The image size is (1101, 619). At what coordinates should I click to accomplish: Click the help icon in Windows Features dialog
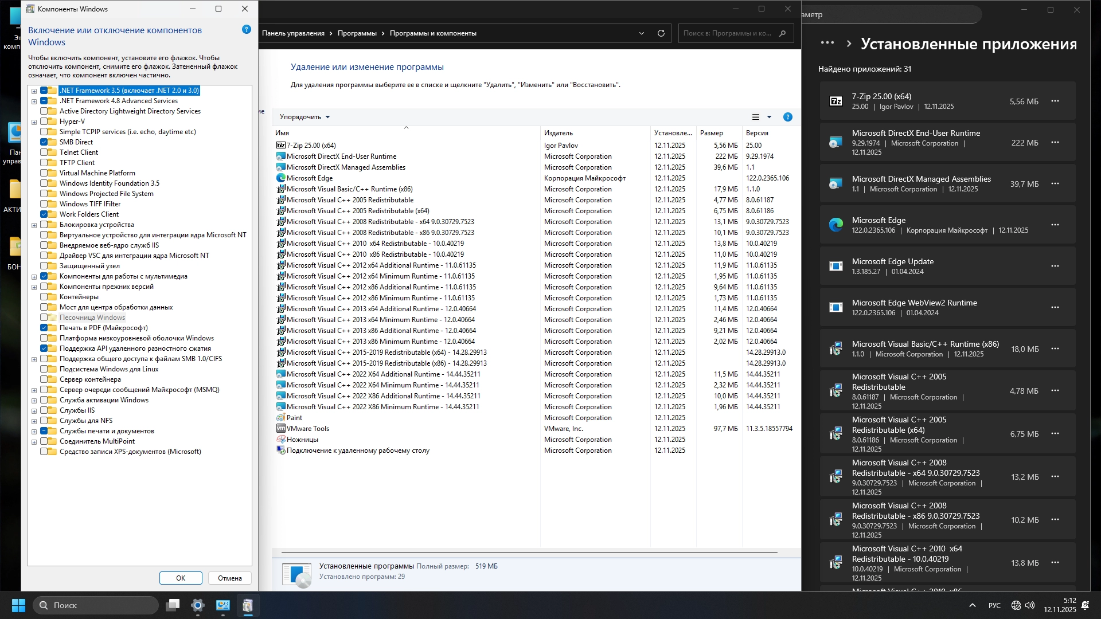(247, 29)
